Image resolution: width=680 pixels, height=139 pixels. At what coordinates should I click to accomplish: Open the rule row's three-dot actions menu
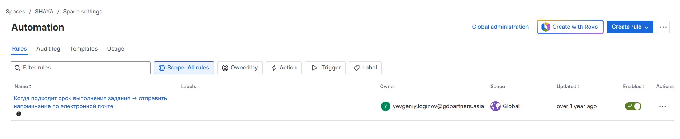(x=663, y=106)
